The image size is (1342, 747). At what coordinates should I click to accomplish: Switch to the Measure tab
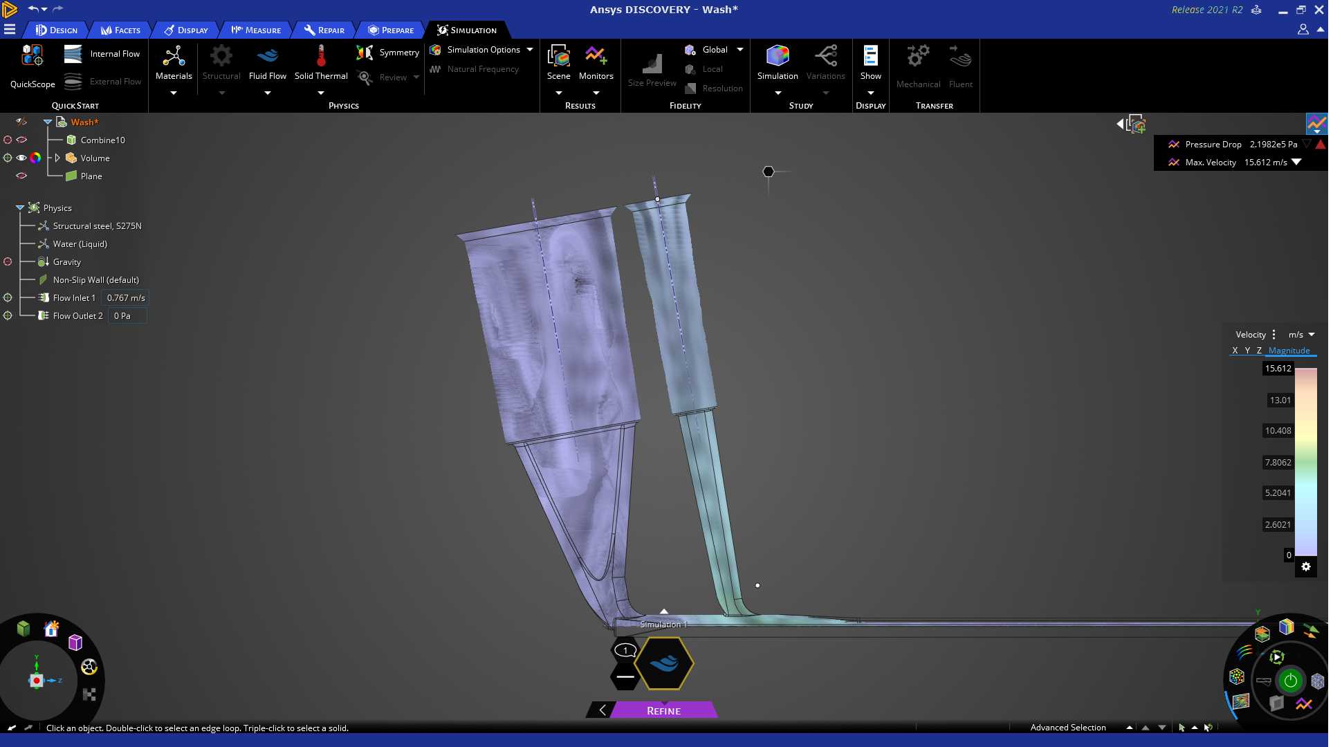(256, 30)
